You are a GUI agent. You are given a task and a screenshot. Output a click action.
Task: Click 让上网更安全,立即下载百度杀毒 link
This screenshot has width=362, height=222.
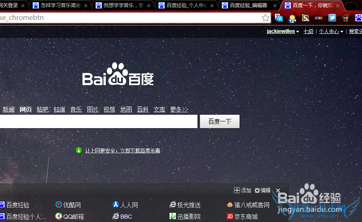pos(122,151)
